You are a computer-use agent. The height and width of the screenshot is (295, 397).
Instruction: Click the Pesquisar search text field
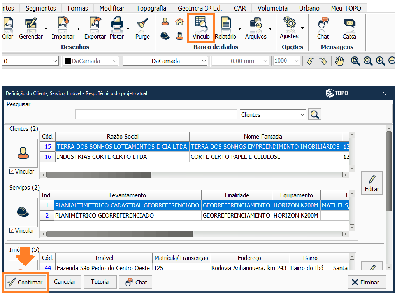pyautogui.click(x=156, y=114)
